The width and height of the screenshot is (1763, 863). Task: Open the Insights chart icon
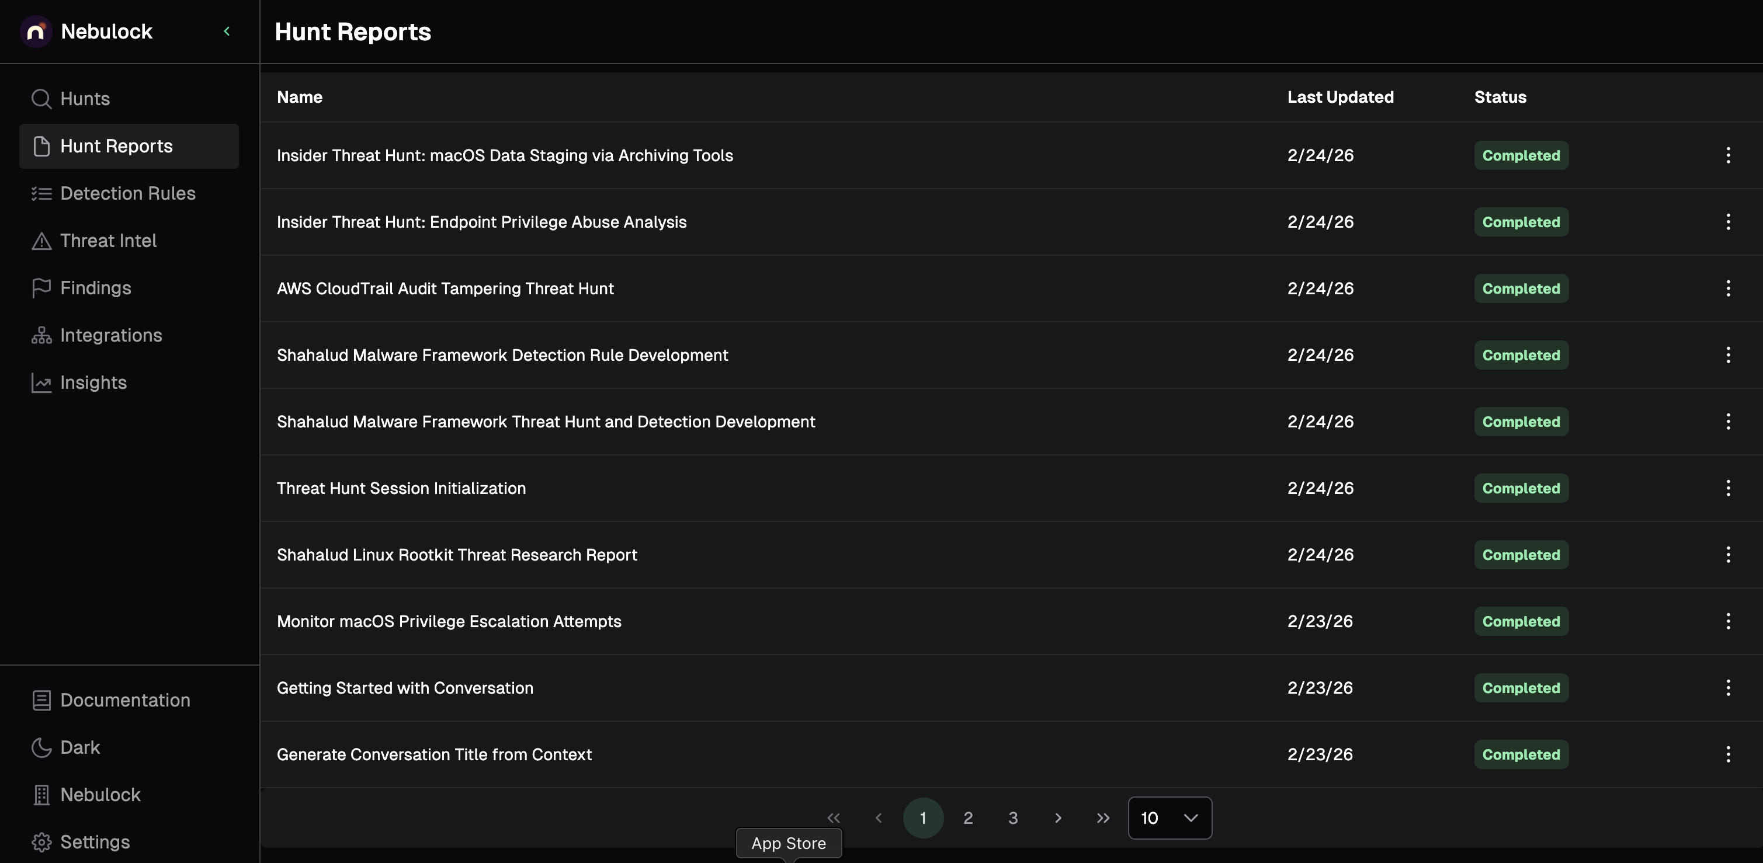[41, 383]
